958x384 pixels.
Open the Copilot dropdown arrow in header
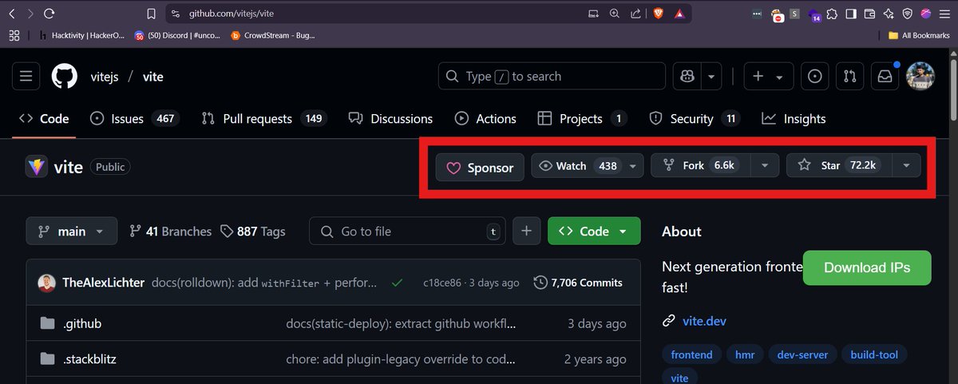tap(711, 77)
